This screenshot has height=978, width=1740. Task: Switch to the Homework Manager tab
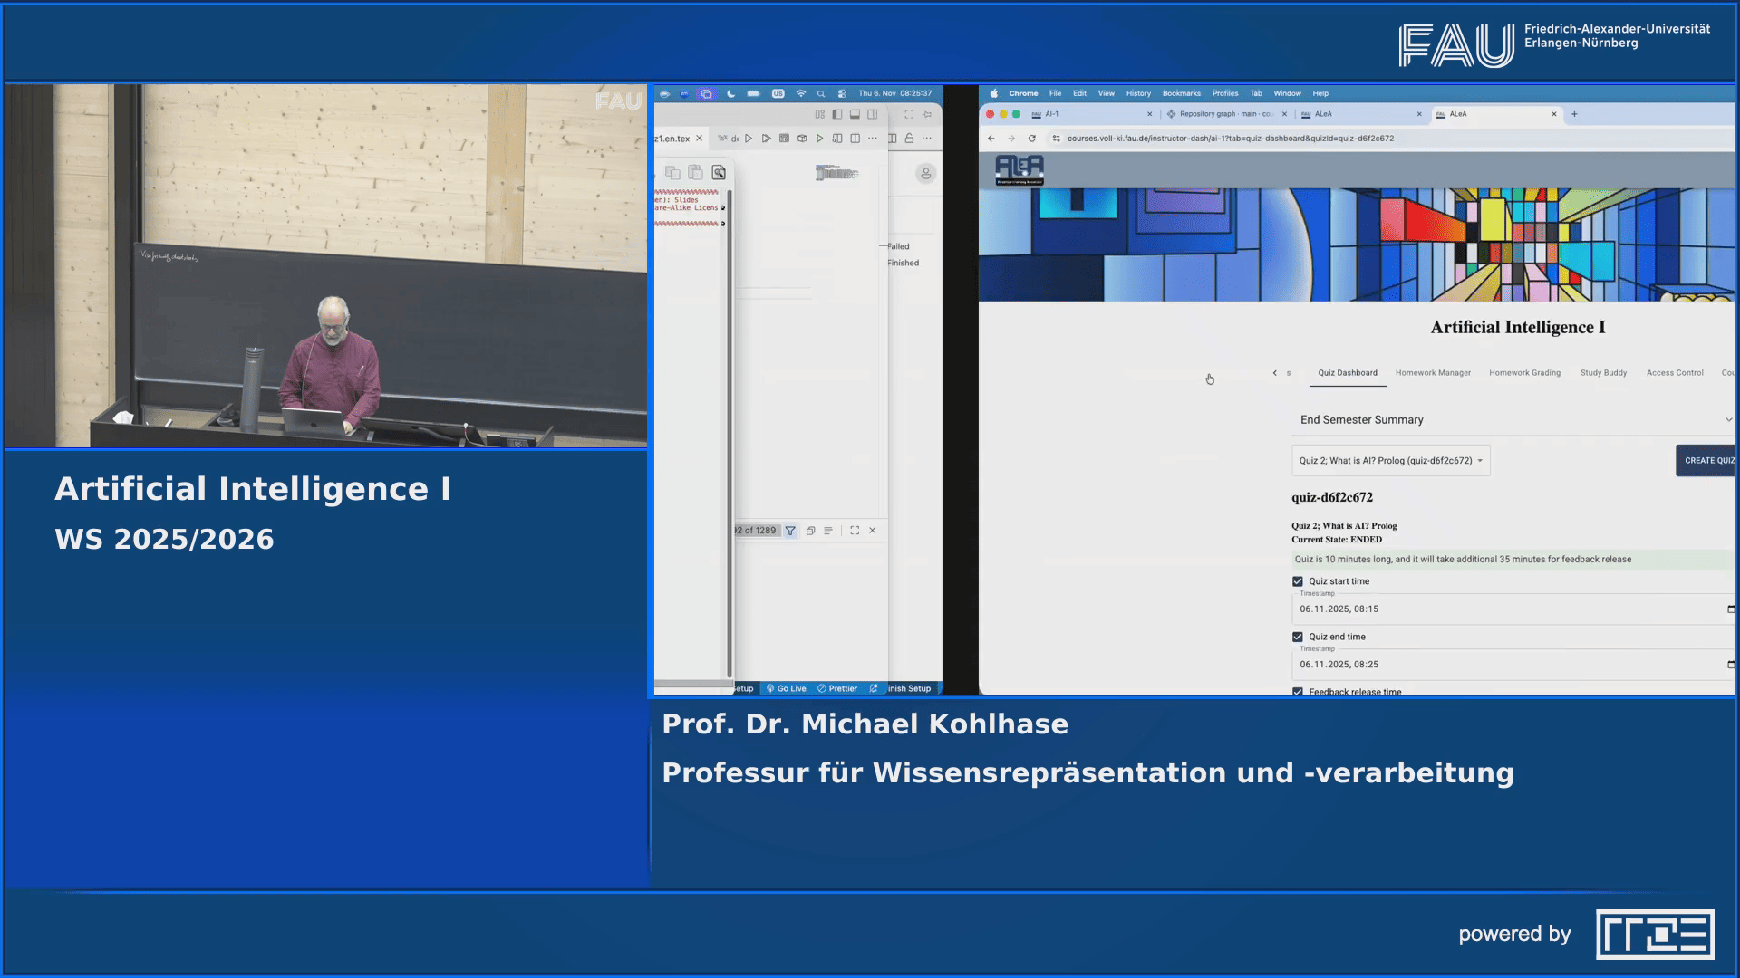point(1433,372)
